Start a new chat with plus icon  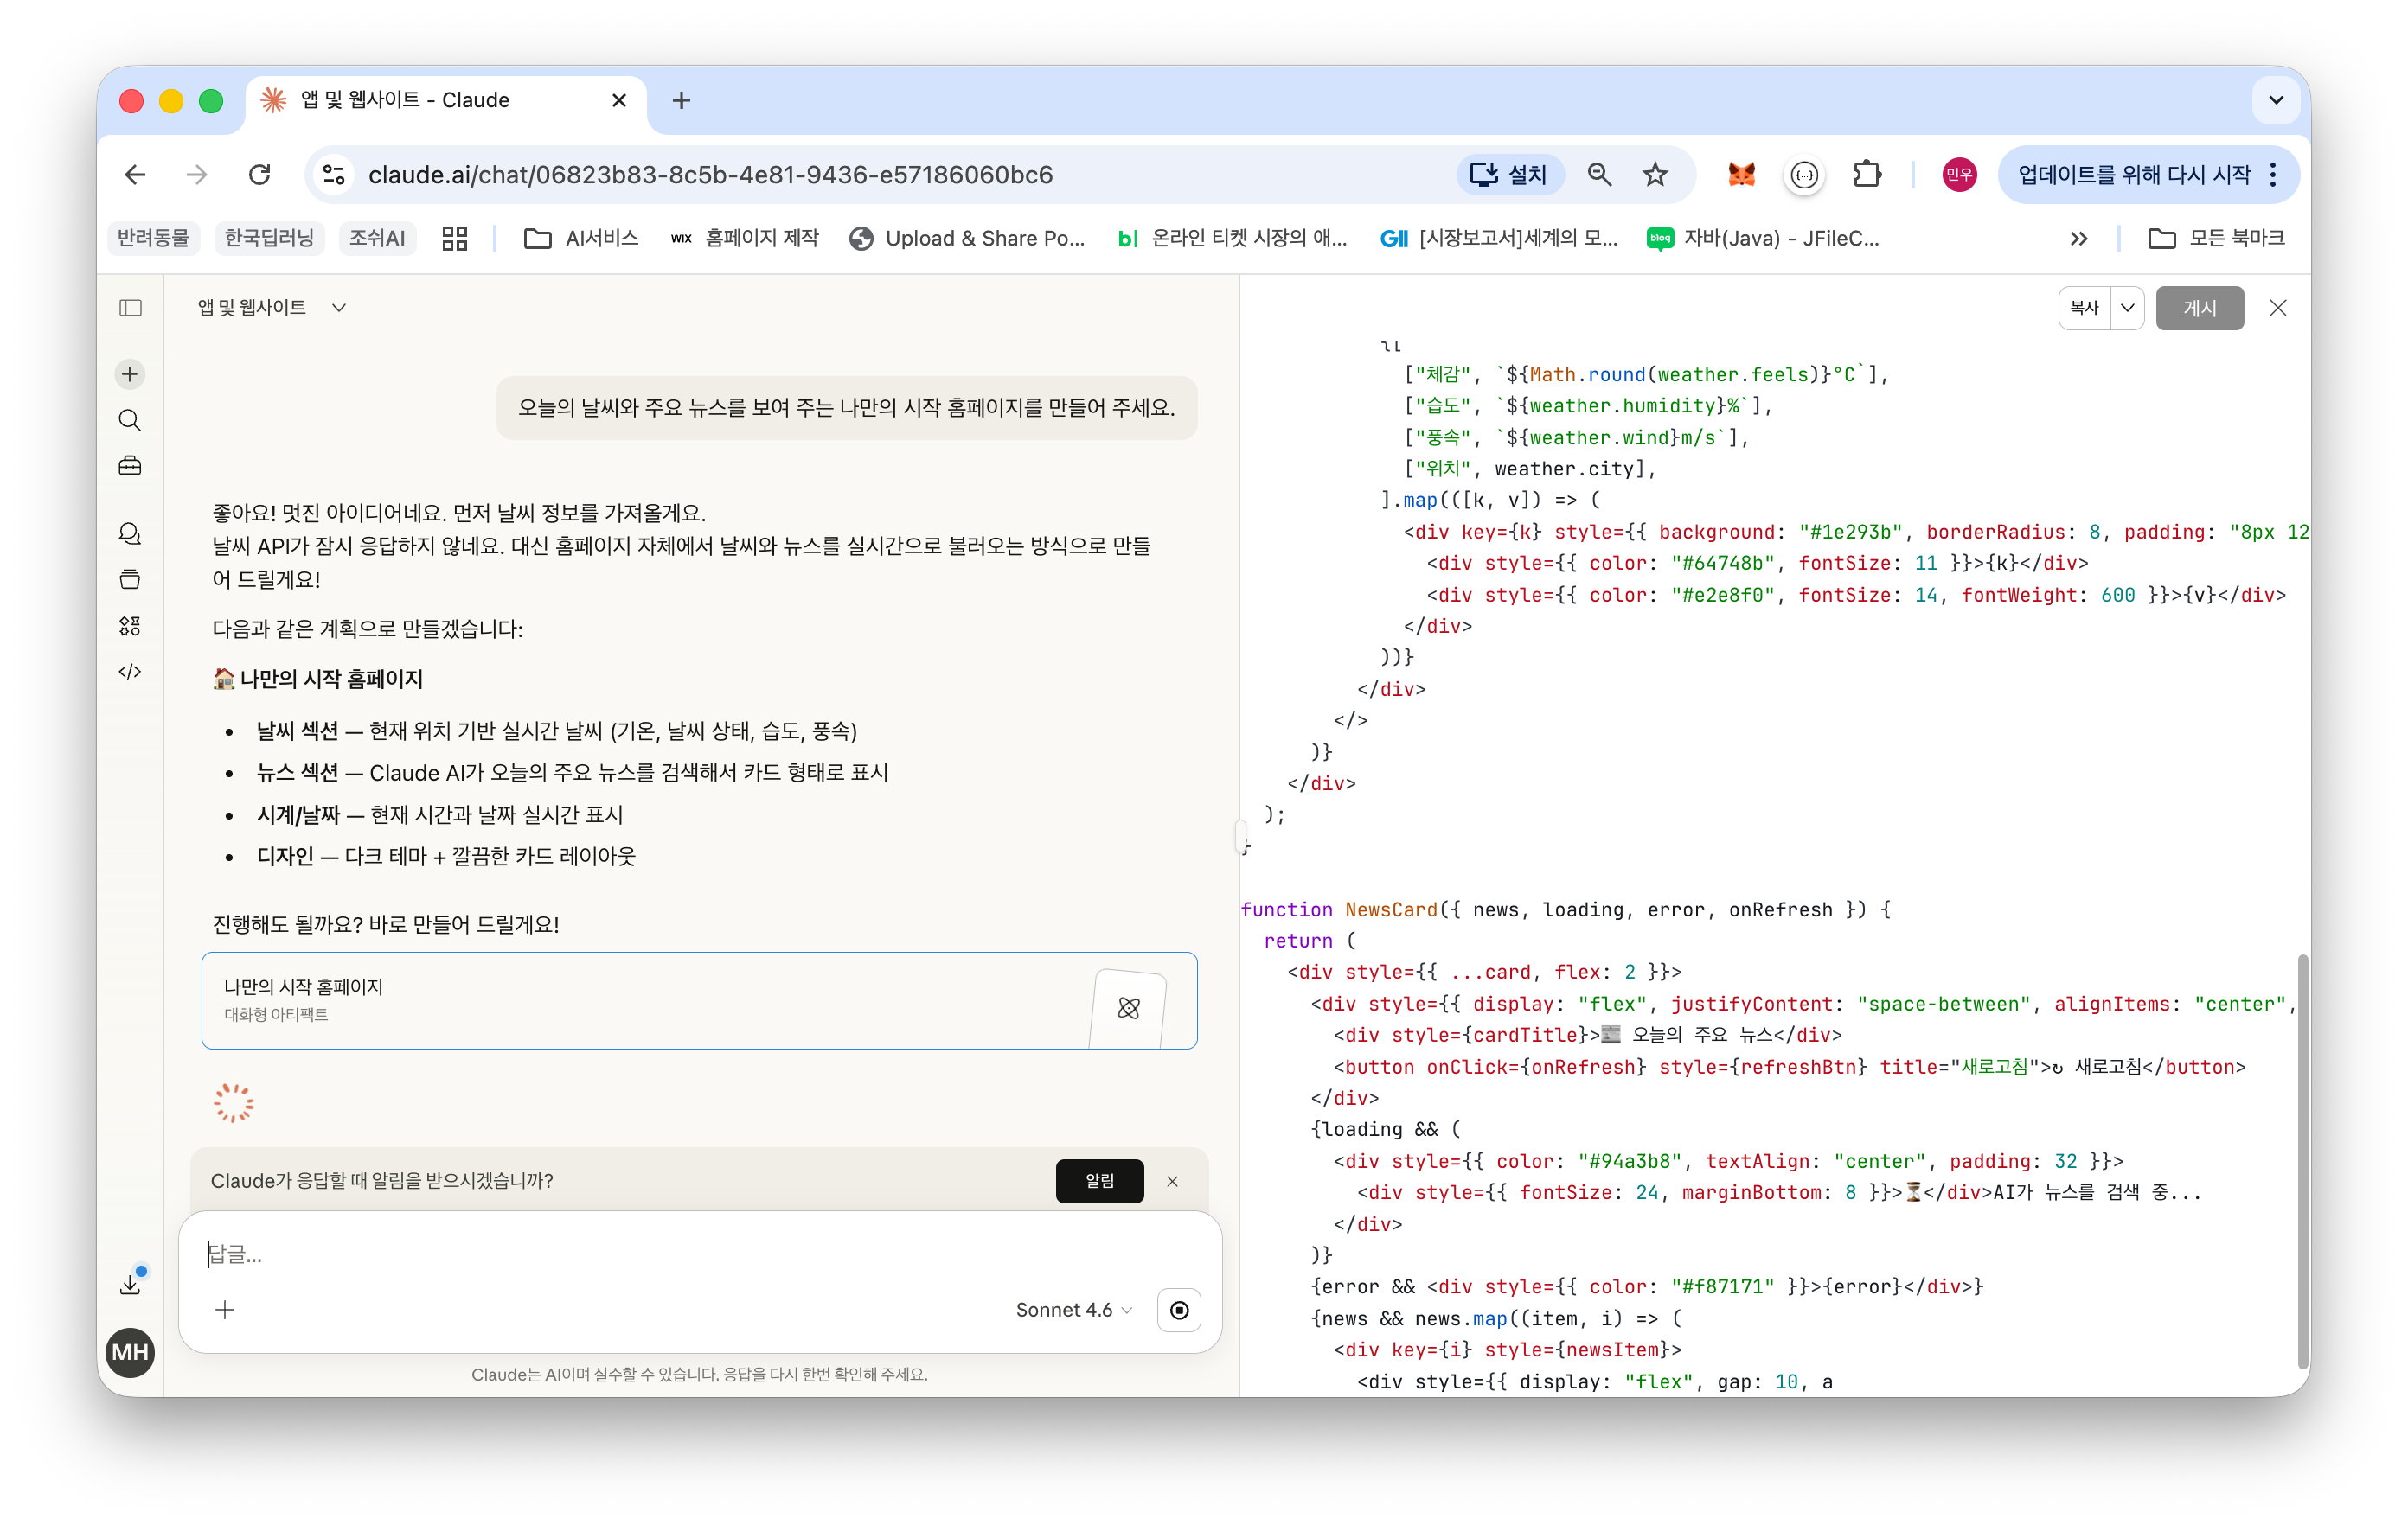click(130, 373)
